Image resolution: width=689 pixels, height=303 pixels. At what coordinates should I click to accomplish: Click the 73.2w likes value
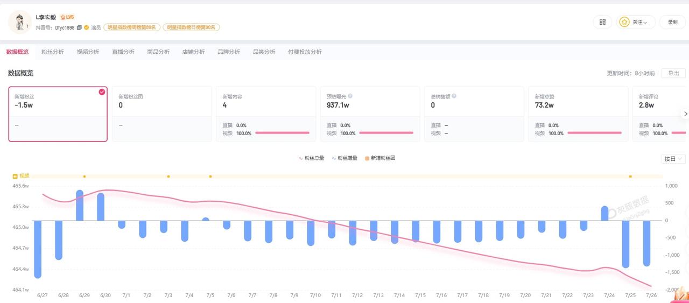tap(544, 105)
